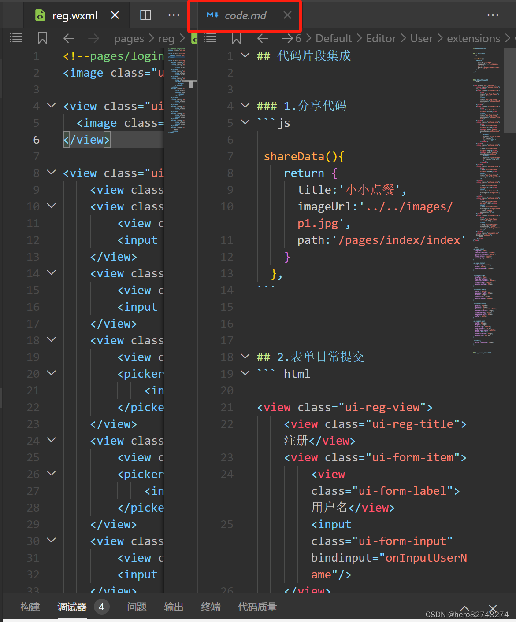Close the reg.wxml tab
The height and width of the screenshot is (622, 516).
[x=115, y=15]
